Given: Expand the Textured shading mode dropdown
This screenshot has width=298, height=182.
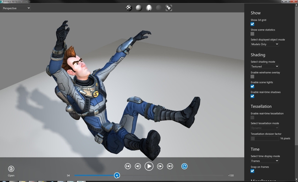Looking at the screenshot, I should pyautogui.click(x=265, y=67).
